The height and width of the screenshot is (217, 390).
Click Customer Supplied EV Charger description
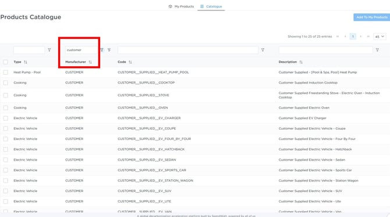[303, 118]
